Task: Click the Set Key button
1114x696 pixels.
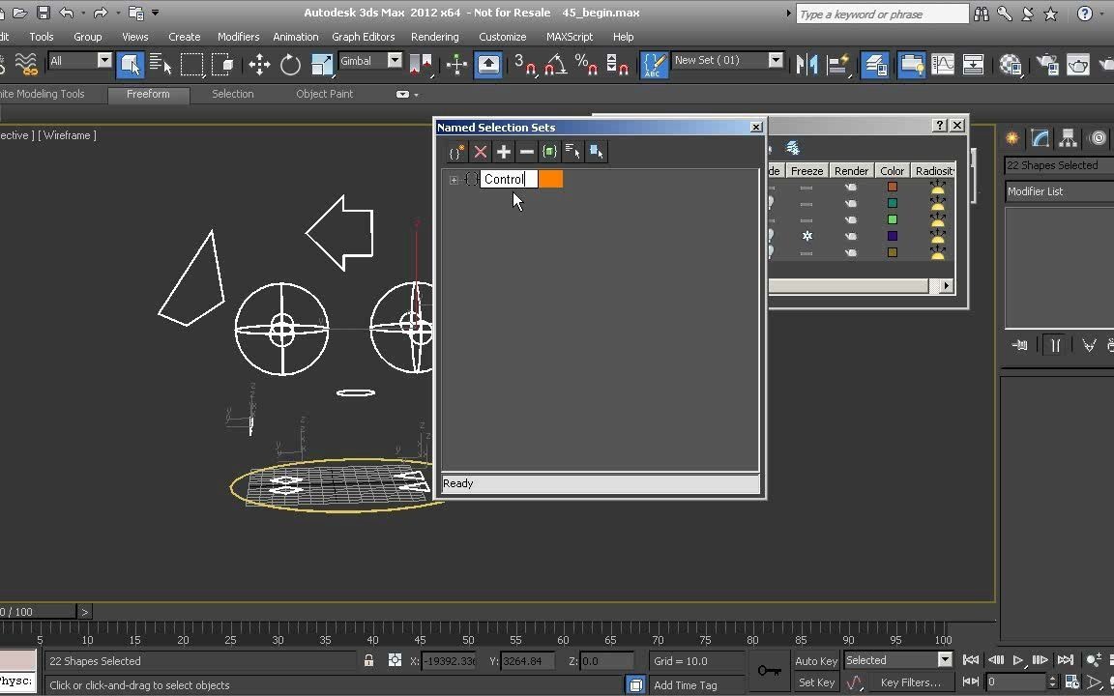Action: (816, 682)
